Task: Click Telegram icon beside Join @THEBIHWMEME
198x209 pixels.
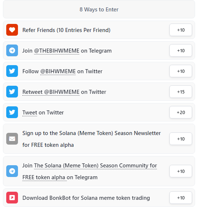Action: coord(12,50)
